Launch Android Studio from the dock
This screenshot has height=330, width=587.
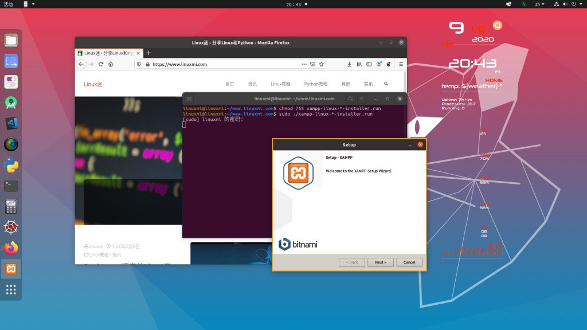click(11, 103)
